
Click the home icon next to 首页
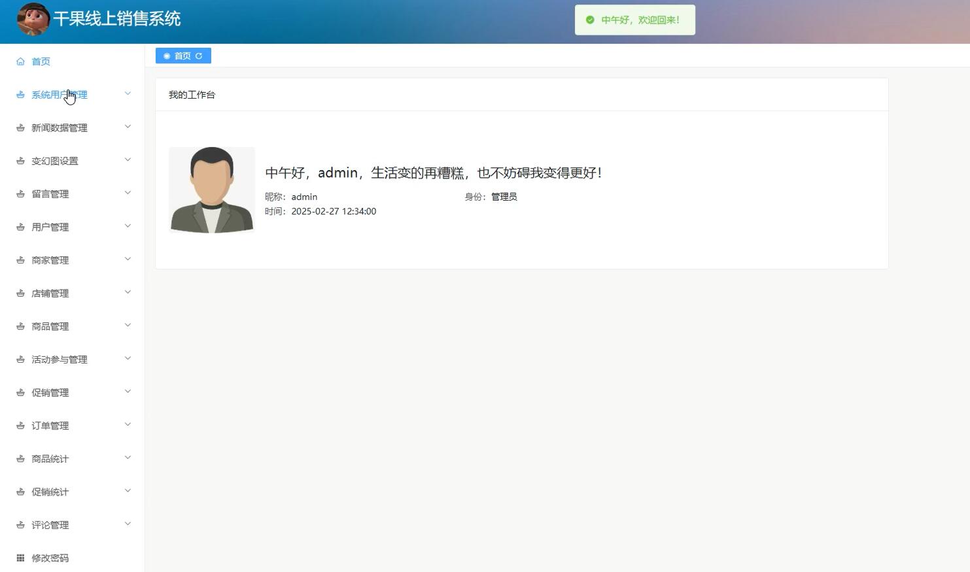pos(20,61)
